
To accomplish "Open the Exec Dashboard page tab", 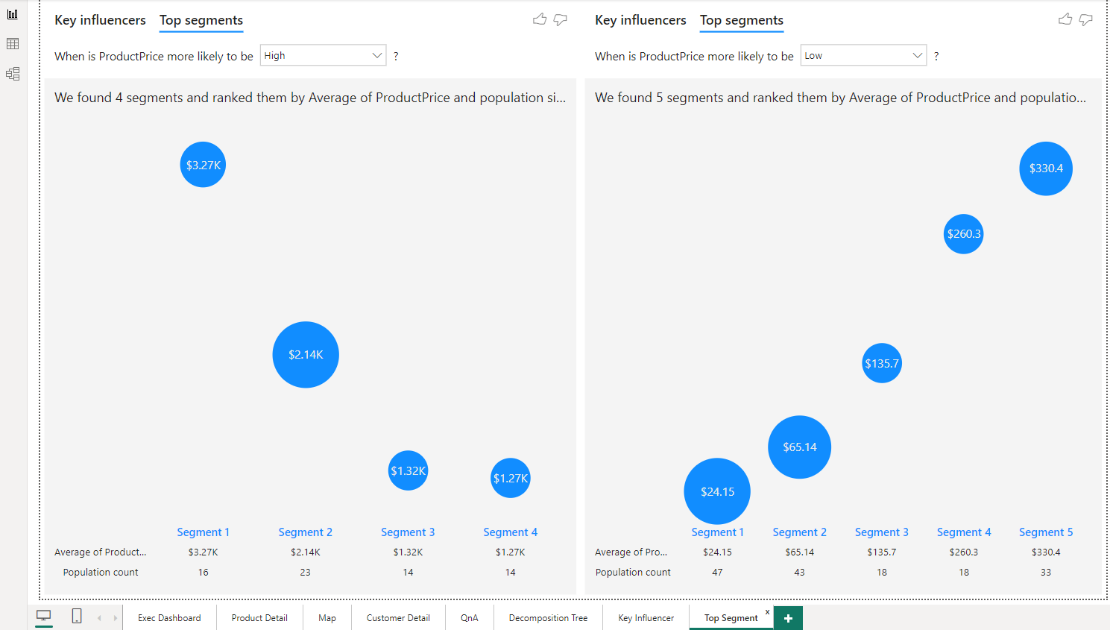I will (x=169, y=618).
